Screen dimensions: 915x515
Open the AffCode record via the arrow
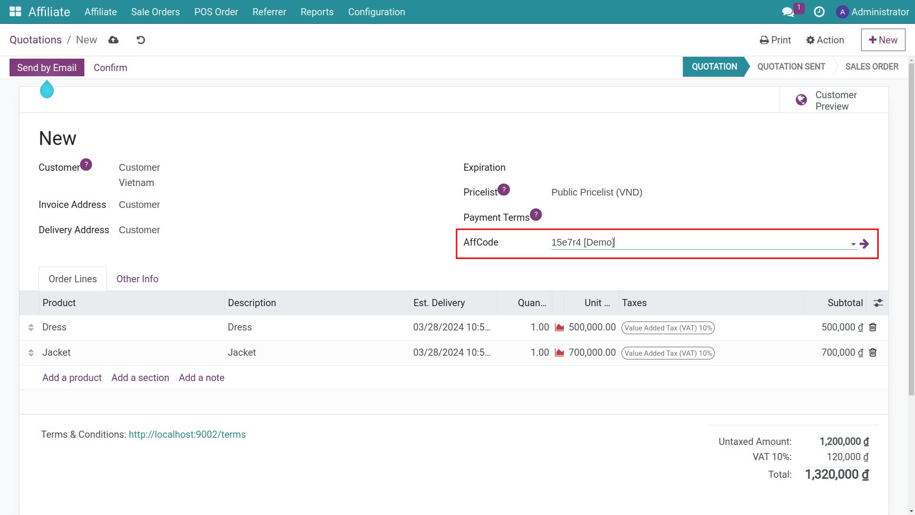[x=864, y=244]
